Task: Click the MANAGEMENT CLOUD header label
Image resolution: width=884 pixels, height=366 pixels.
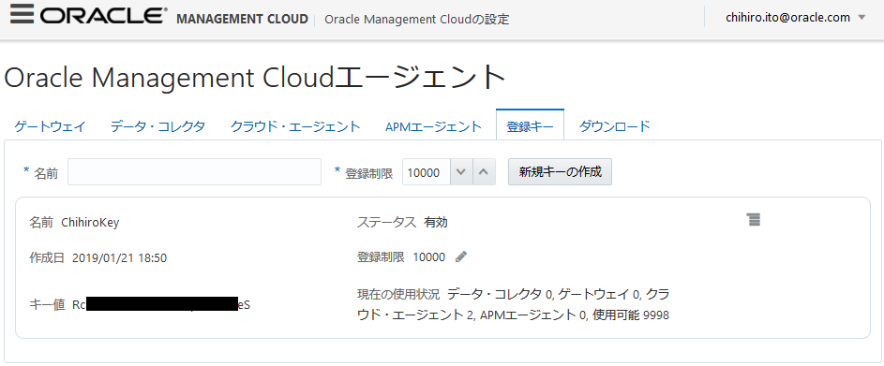Action: pyautogui.click(x=243, y=19)
